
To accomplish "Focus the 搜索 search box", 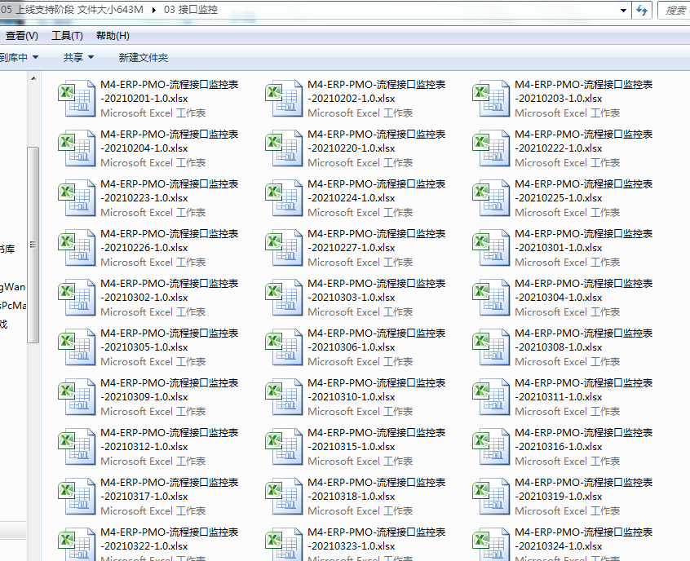I will [x=674, y=10].
